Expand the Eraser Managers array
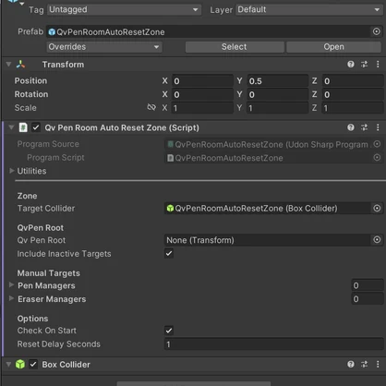This screenshot has height=386, width=386. [12, 298]
